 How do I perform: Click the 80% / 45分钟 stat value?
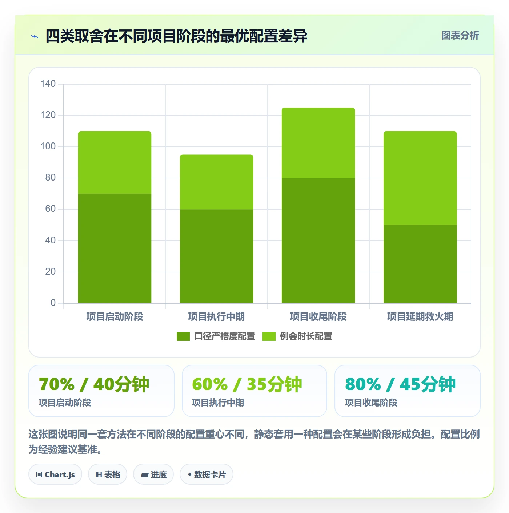click(400, 384)
